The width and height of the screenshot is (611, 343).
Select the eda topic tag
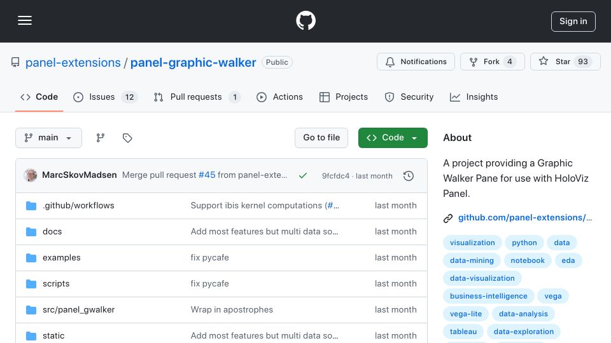point(568,260)
